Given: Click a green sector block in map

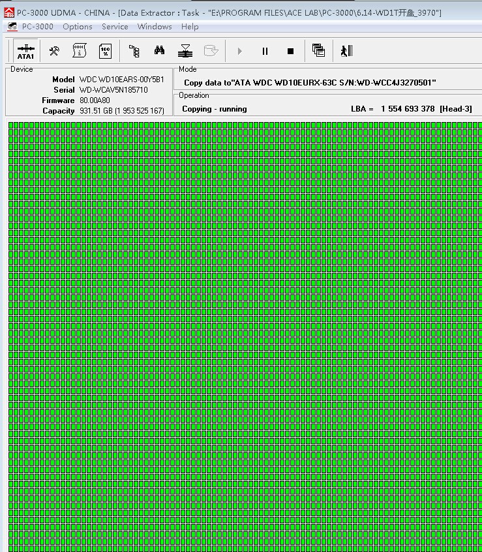Looking at the screenshot, I should click(196, 261).
